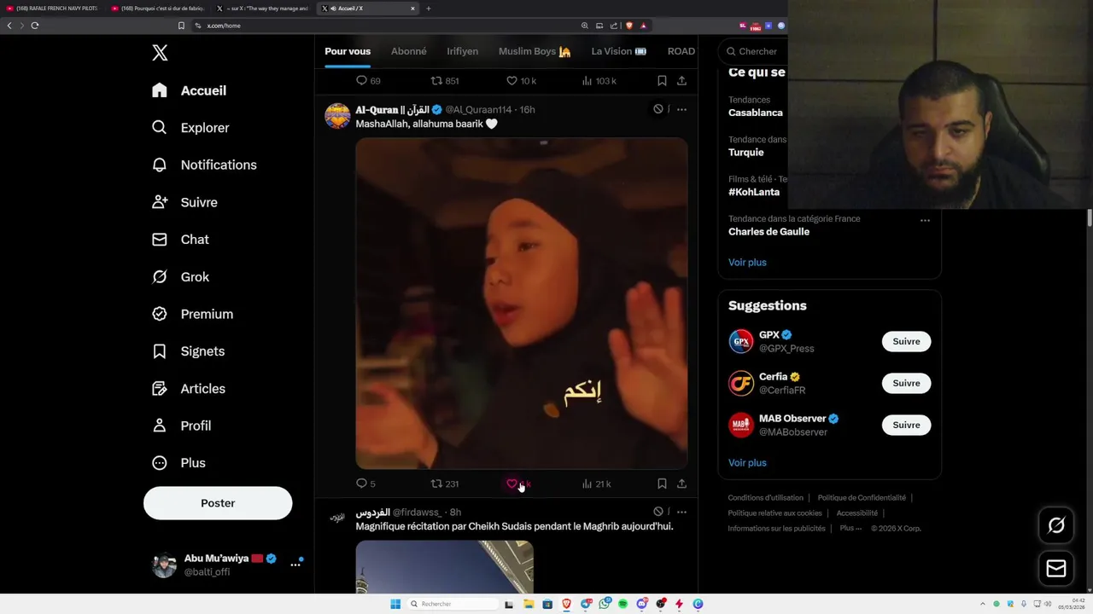Image resolution: width=1093 pixels, height=614 pixels.
Task: Click Voir plus under Suggestions
Action: click(747, 463)
